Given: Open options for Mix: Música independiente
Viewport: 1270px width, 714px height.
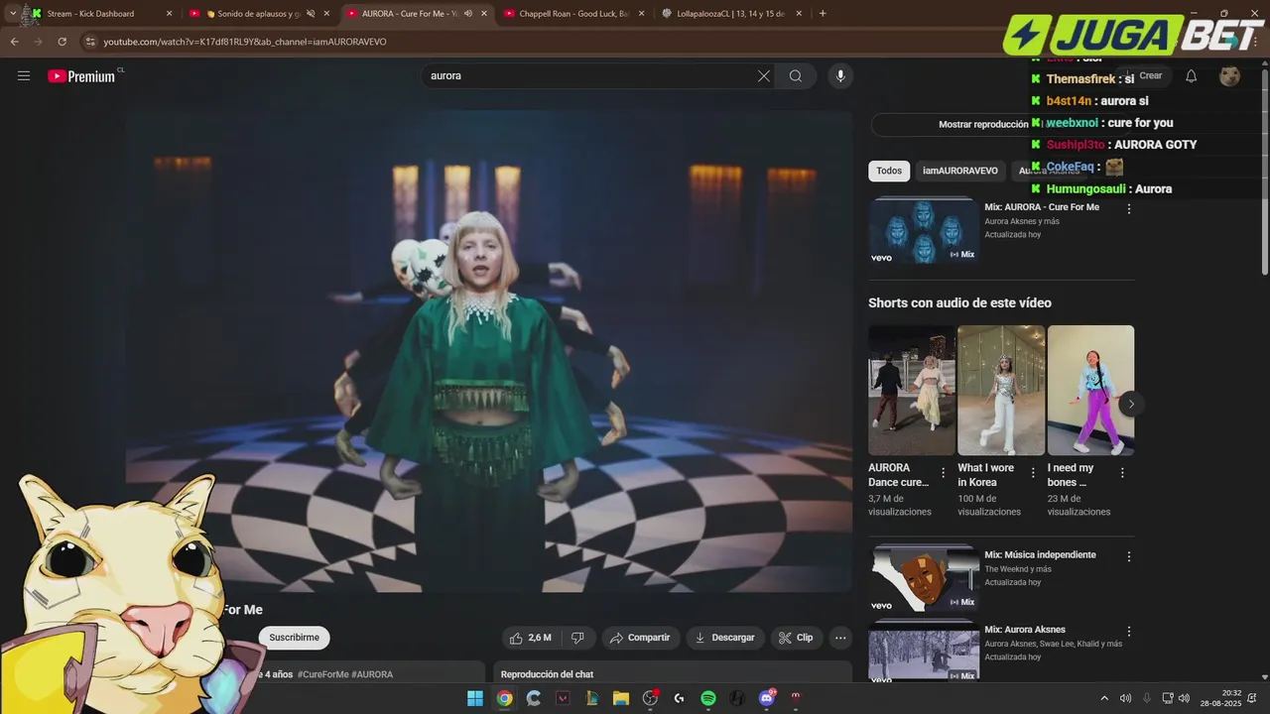Looking at the screenshot, I should (x=1128, y=556).
